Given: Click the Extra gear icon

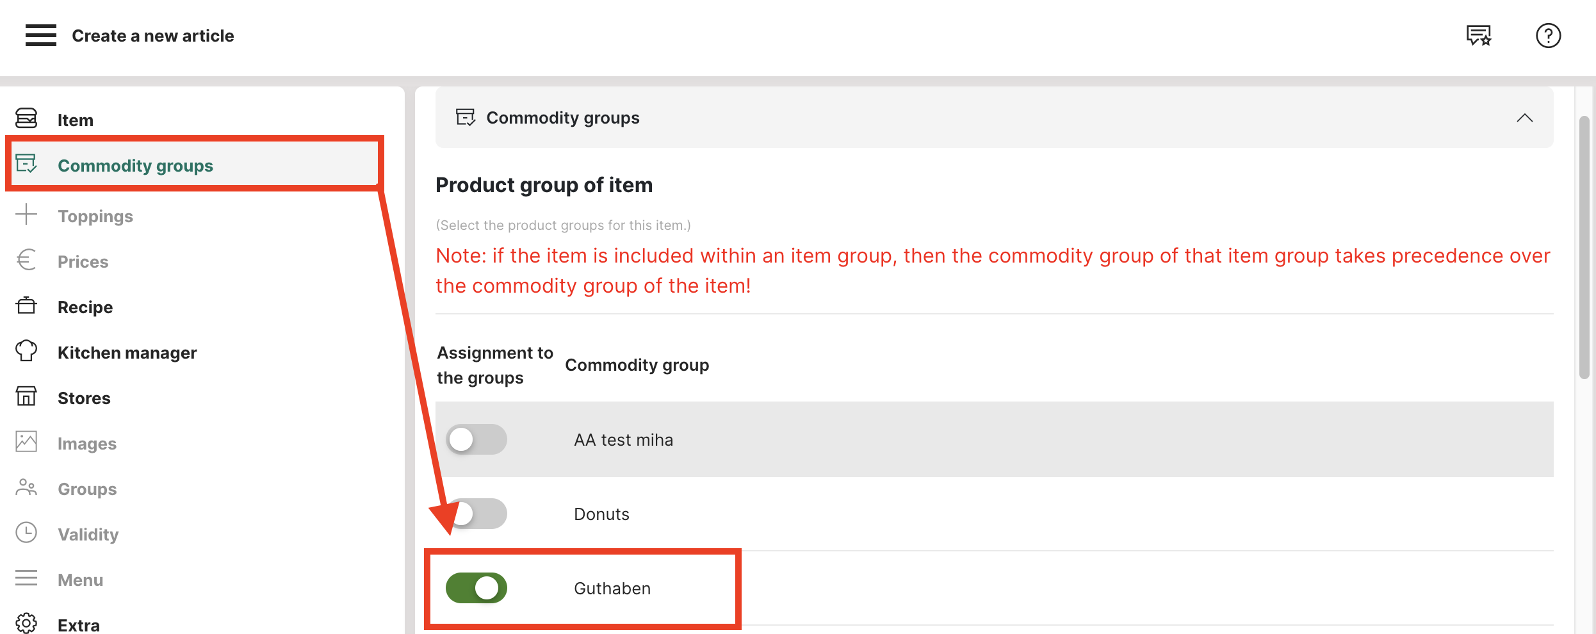Looking at the screenshot, I should coord(26,623).
